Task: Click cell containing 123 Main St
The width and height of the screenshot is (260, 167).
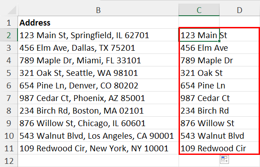Action: 199,35
